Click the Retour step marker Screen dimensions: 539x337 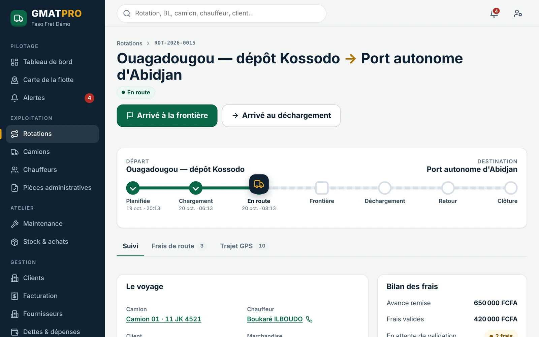[448, 188]
